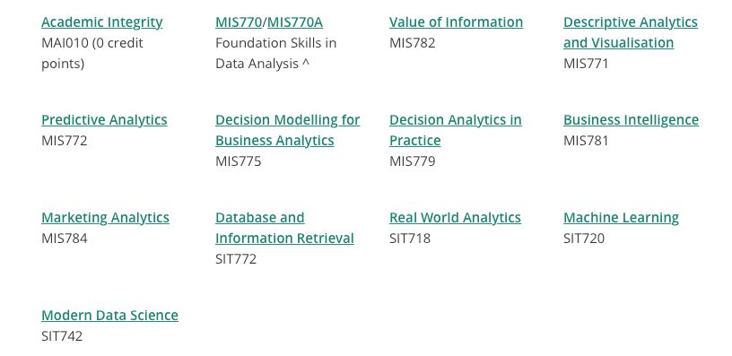Screen dimensions: 732x356
Task: Select the Real World Analytics link
Action: (455, 217)
